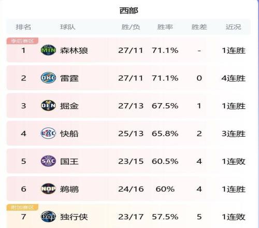Viewport: 259px width, 228px height.
Task: Click the 排名 column header
Action: coord(23,27)
